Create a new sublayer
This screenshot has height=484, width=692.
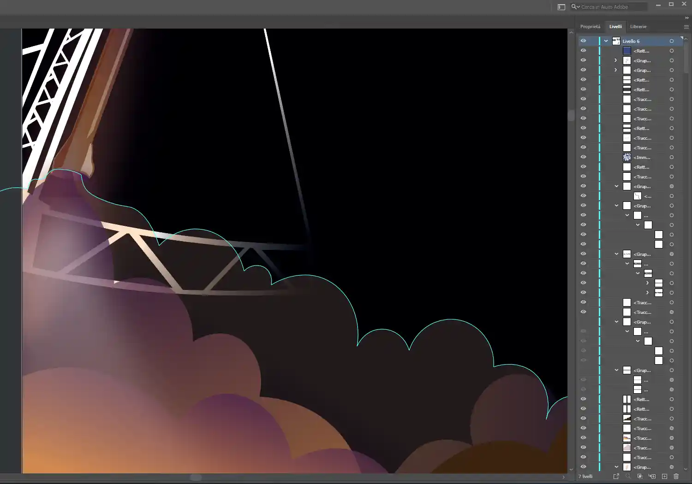coord(652,476)
